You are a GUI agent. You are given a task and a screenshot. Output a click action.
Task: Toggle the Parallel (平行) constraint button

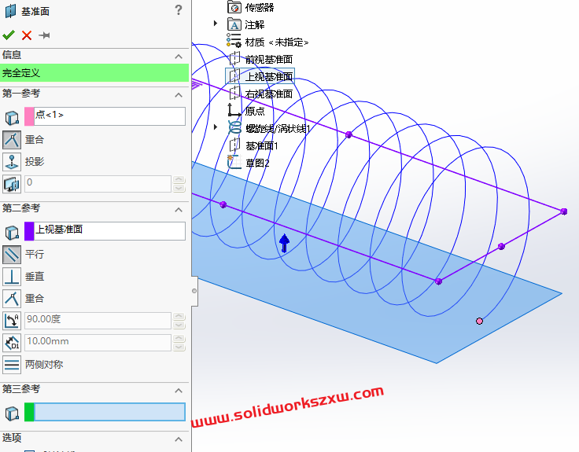[x=12, y=254]
